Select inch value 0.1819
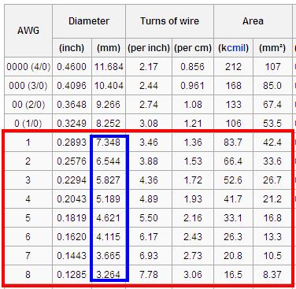296x289 pixels. coord(72,218)
